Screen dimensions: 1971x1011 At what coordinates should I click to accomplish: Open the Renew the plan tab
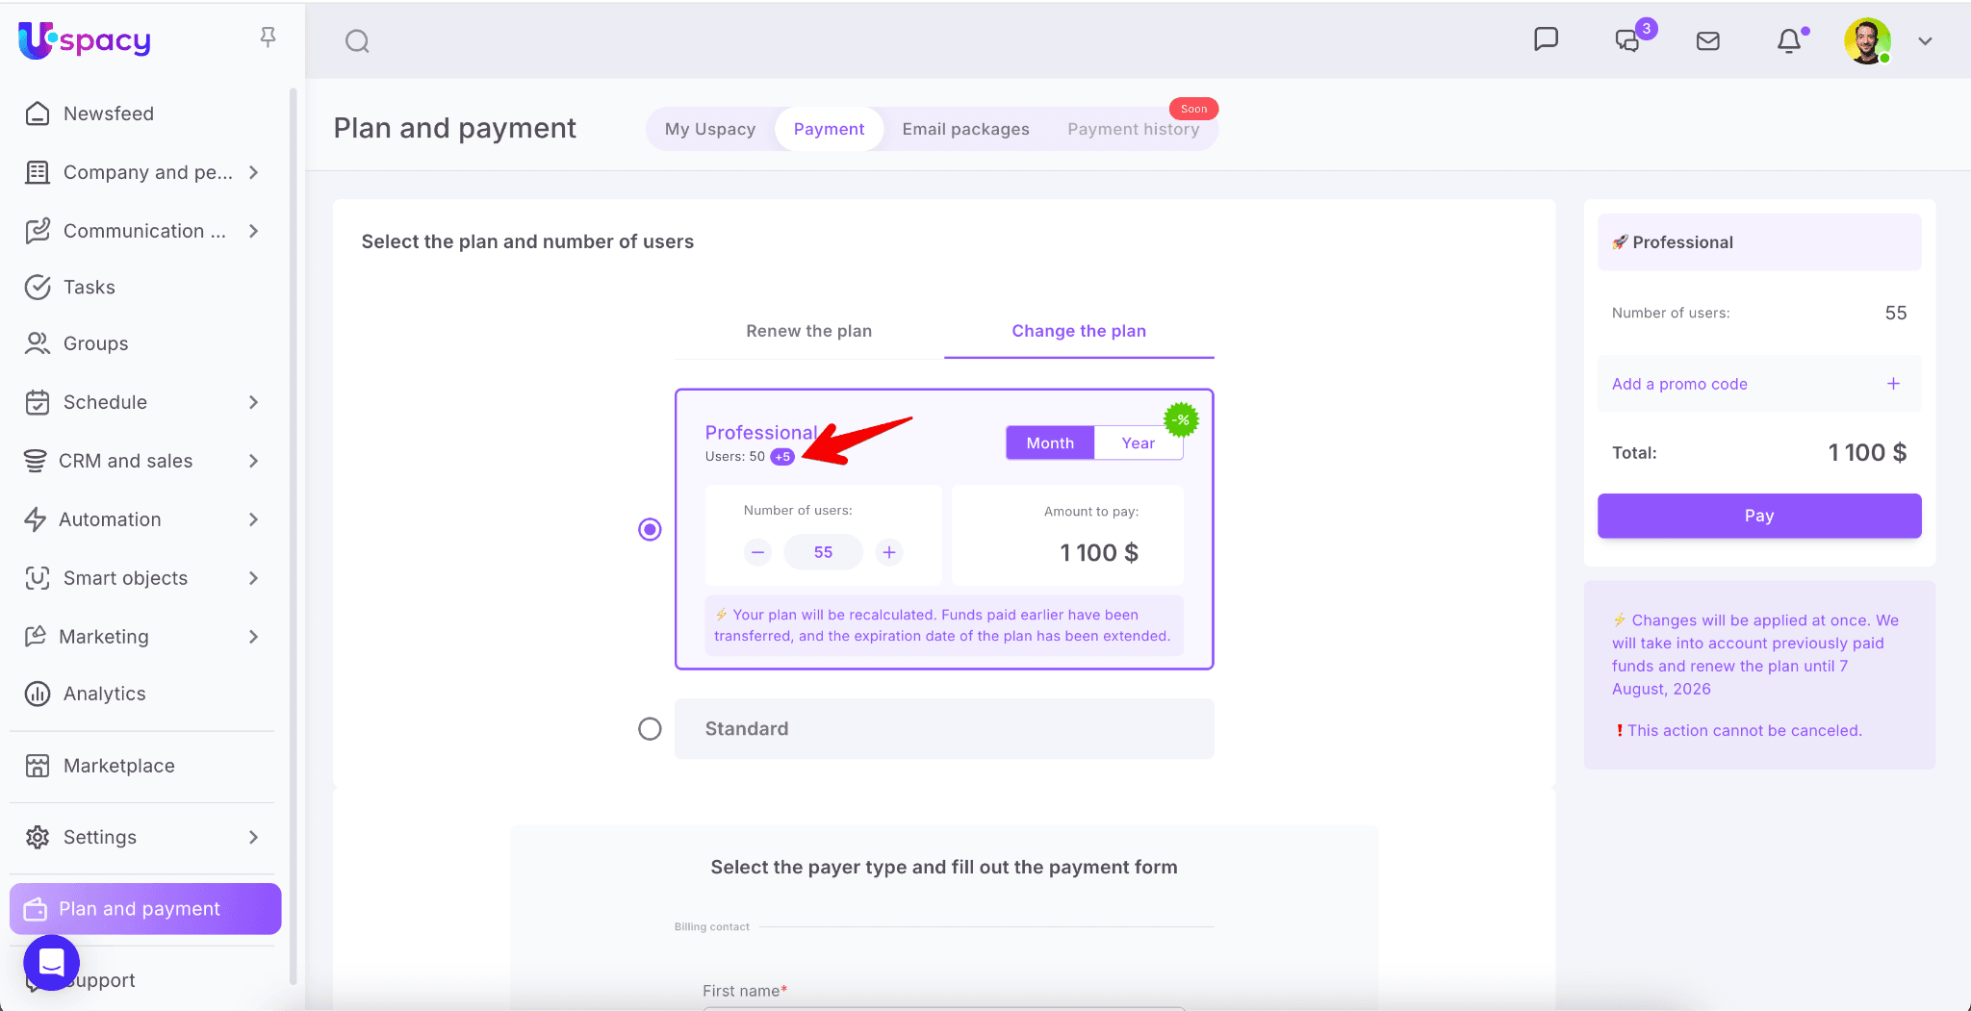[808, 331]
